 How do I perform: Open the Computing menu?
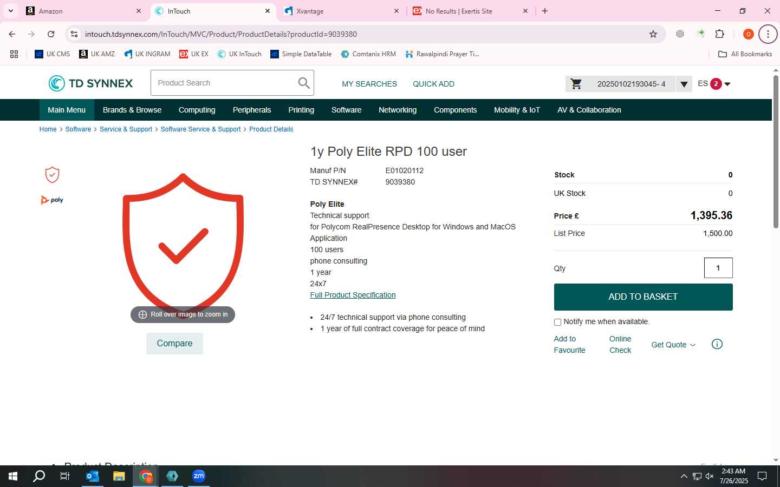(x=197, y=110)
